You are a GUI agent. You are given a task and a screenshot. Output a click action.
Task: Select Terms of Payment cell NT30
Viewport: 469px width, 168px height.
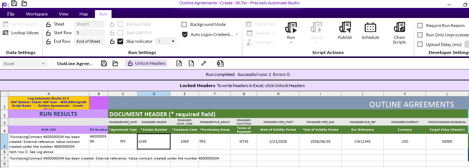tap(244, 141)
